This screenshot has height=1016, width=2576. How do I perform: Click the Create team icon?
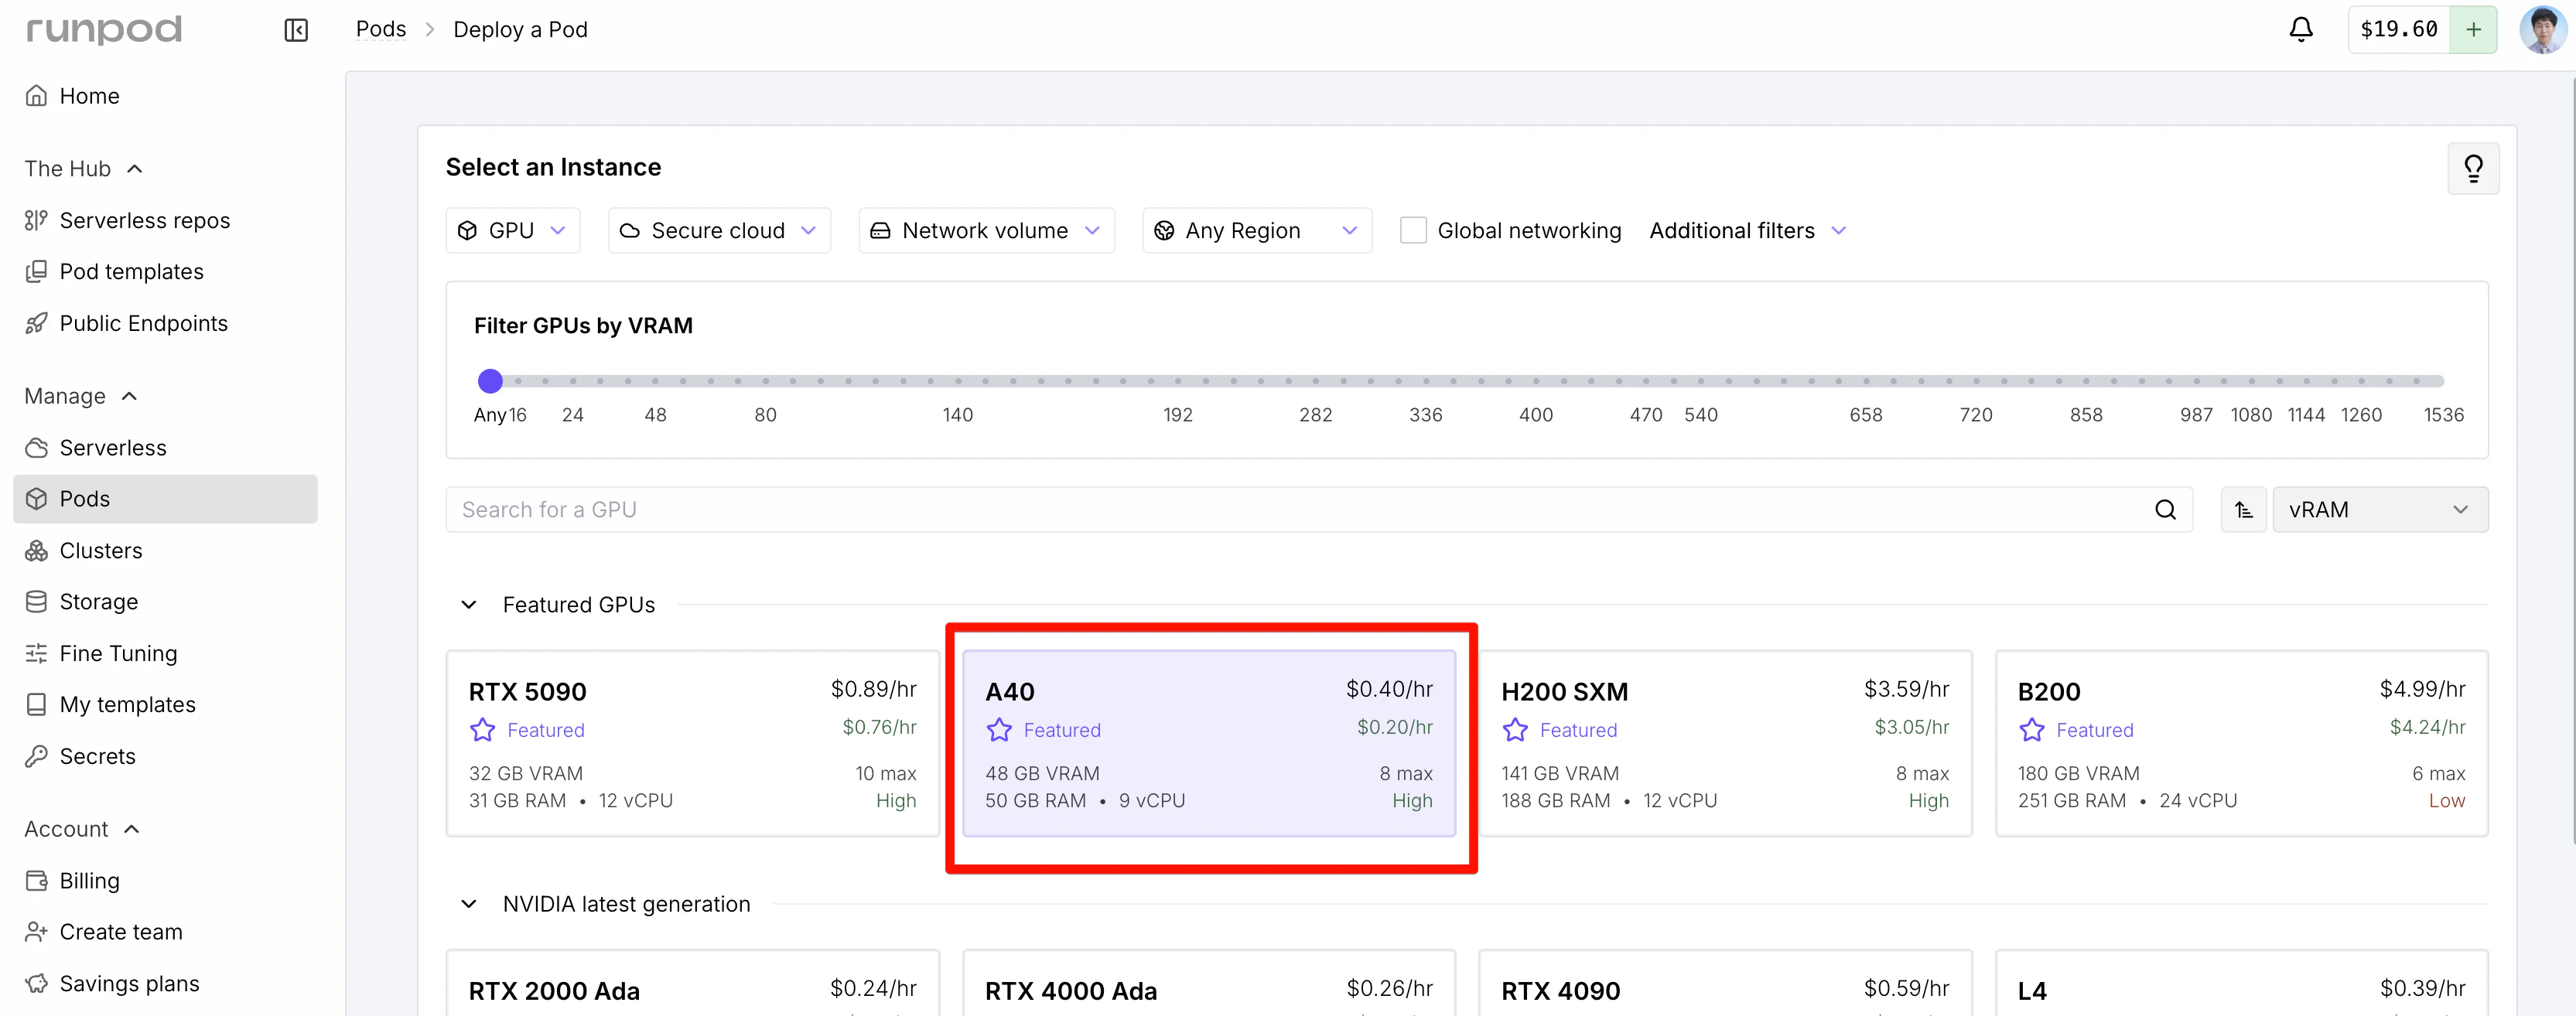pyautogui.click(x=36, y=932)
